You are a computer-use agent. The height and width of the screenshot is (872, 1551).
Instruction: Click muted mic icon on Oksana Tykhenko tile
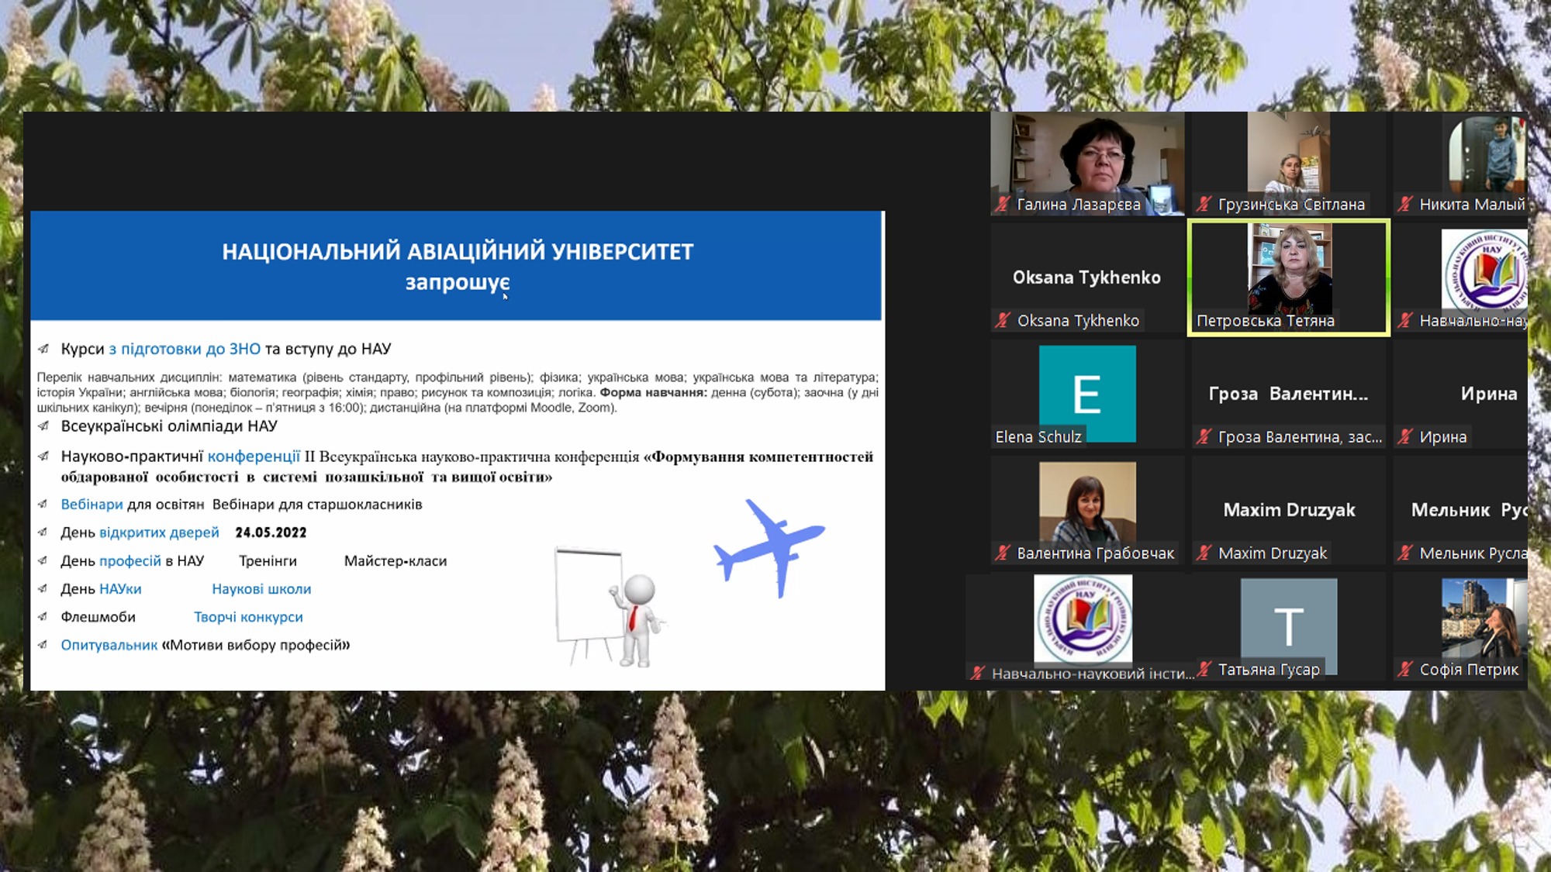click(x=1003, y=320)
